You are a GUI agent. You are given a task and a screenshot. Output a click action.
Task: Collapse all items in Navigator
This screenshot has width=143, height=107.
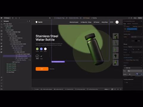pyautogui.click(x=27, y=21)
